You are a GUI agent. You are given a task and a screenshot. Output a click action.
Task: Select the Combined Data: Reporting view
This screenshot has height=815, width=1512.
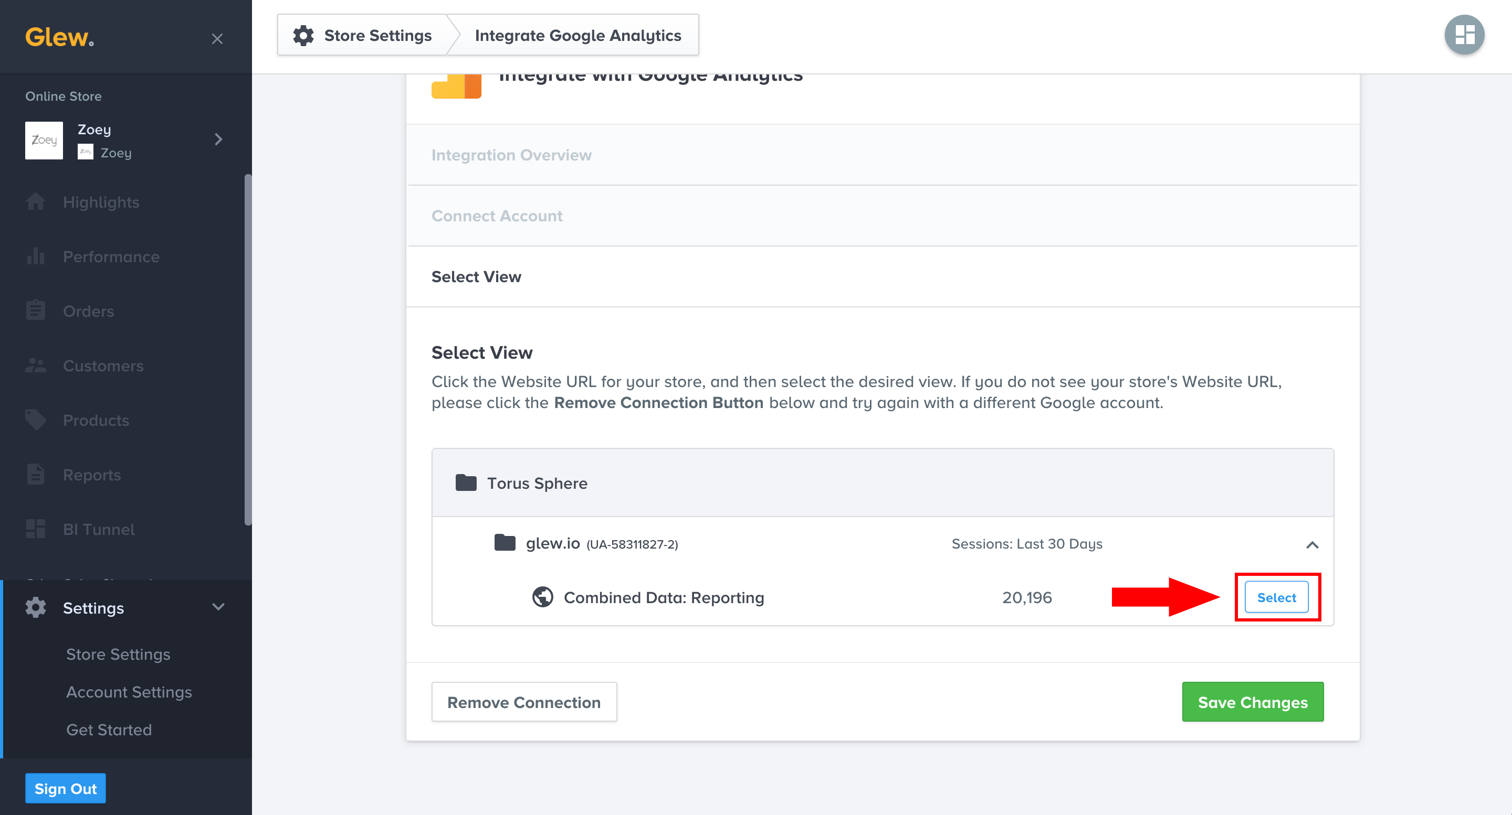point(1276,597)
